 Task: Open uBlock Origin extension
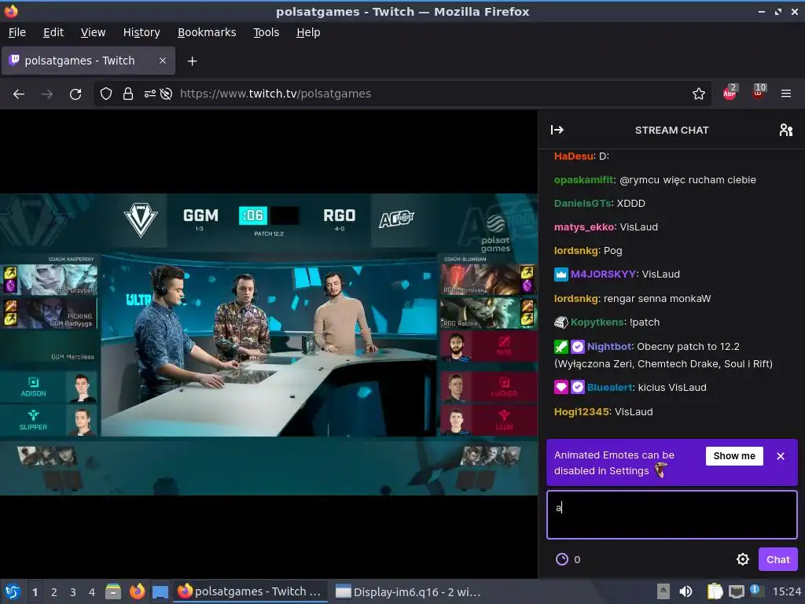coord(759,93)
